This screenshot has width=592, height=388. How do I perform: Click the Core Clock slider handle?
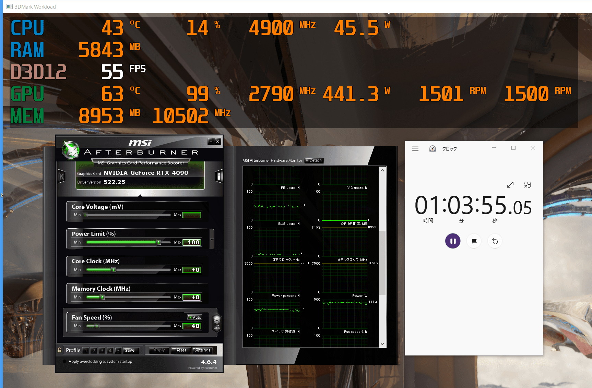(114, 270)
